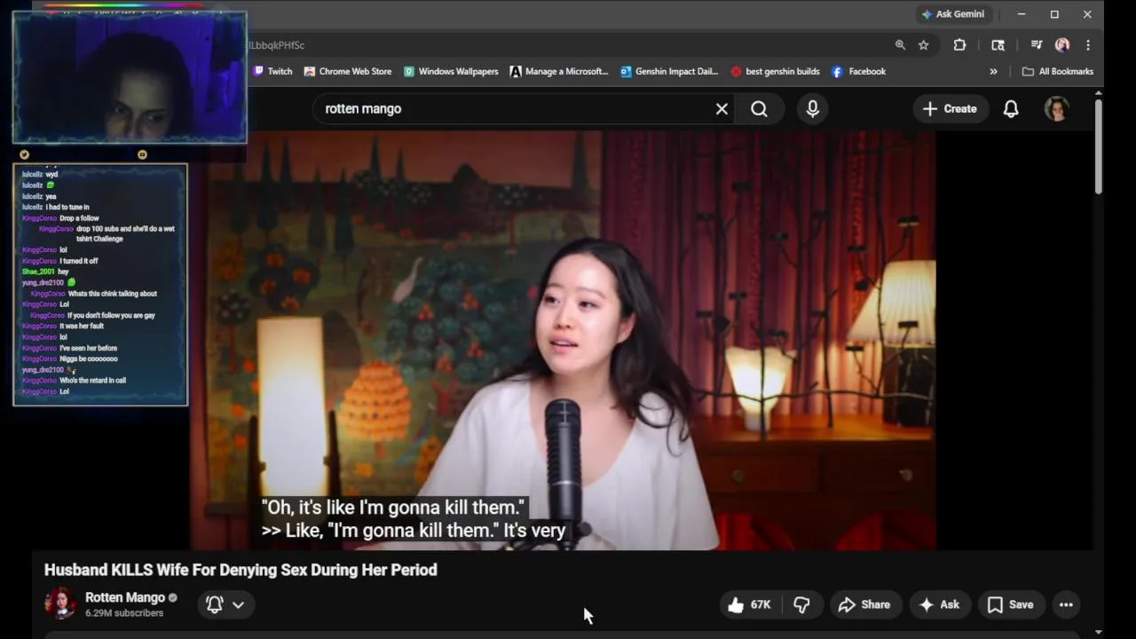Click the "I've seen her before" chat message
The image size is (1136, 639).
pyautogui.click(x=69, y=348)
